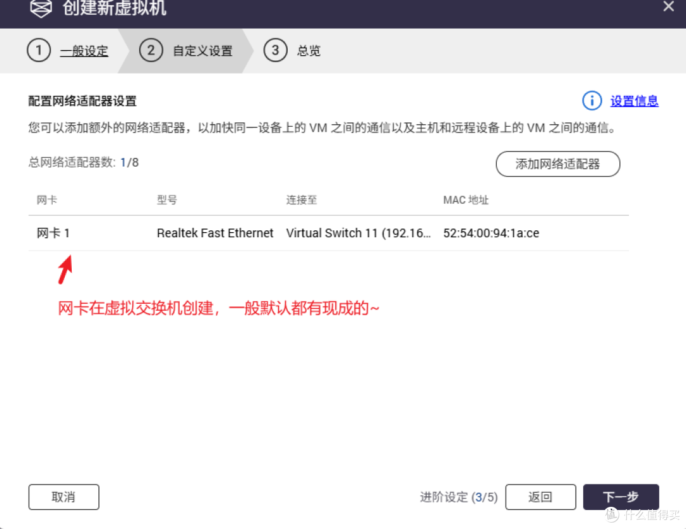Click the 返回 button

click(x=541, y=497)
